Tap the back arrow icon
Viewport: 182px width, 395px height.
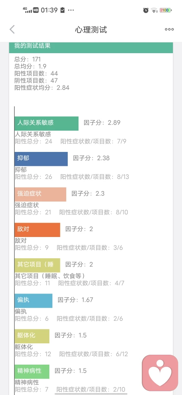(12, 30)
